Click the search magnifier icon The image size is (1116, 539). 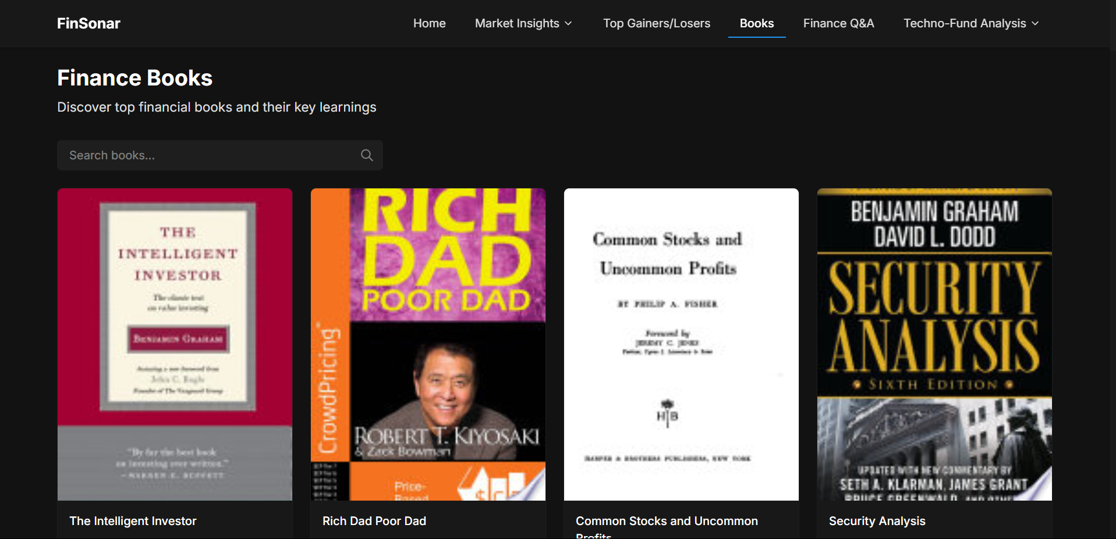coord(367,155)
